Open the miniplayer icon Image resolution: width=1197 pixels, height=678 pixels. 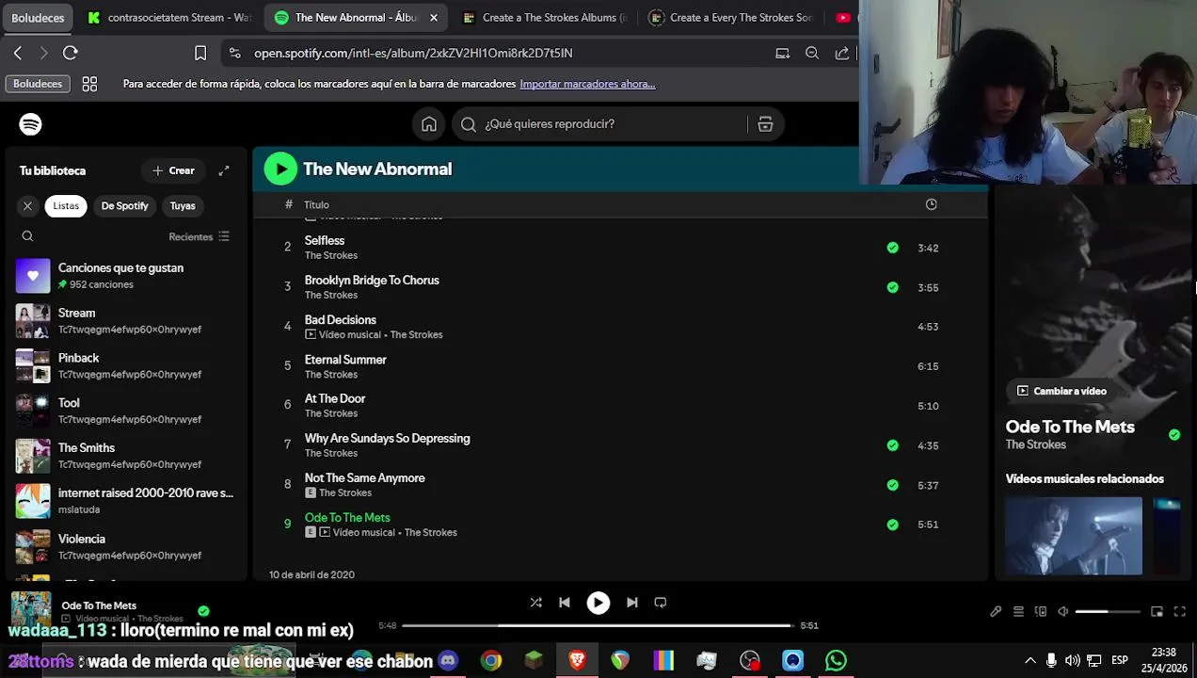[x=1157, y=612]
